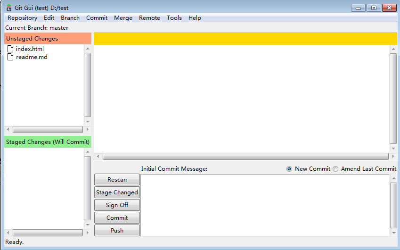Click the Staged list scroll down arrow
400x250 pixels.
coord(88,225)
